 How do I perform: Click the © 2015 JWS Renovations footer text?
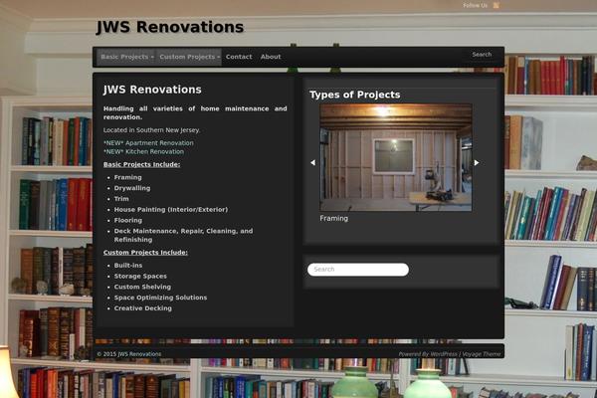tap(129, 354)
